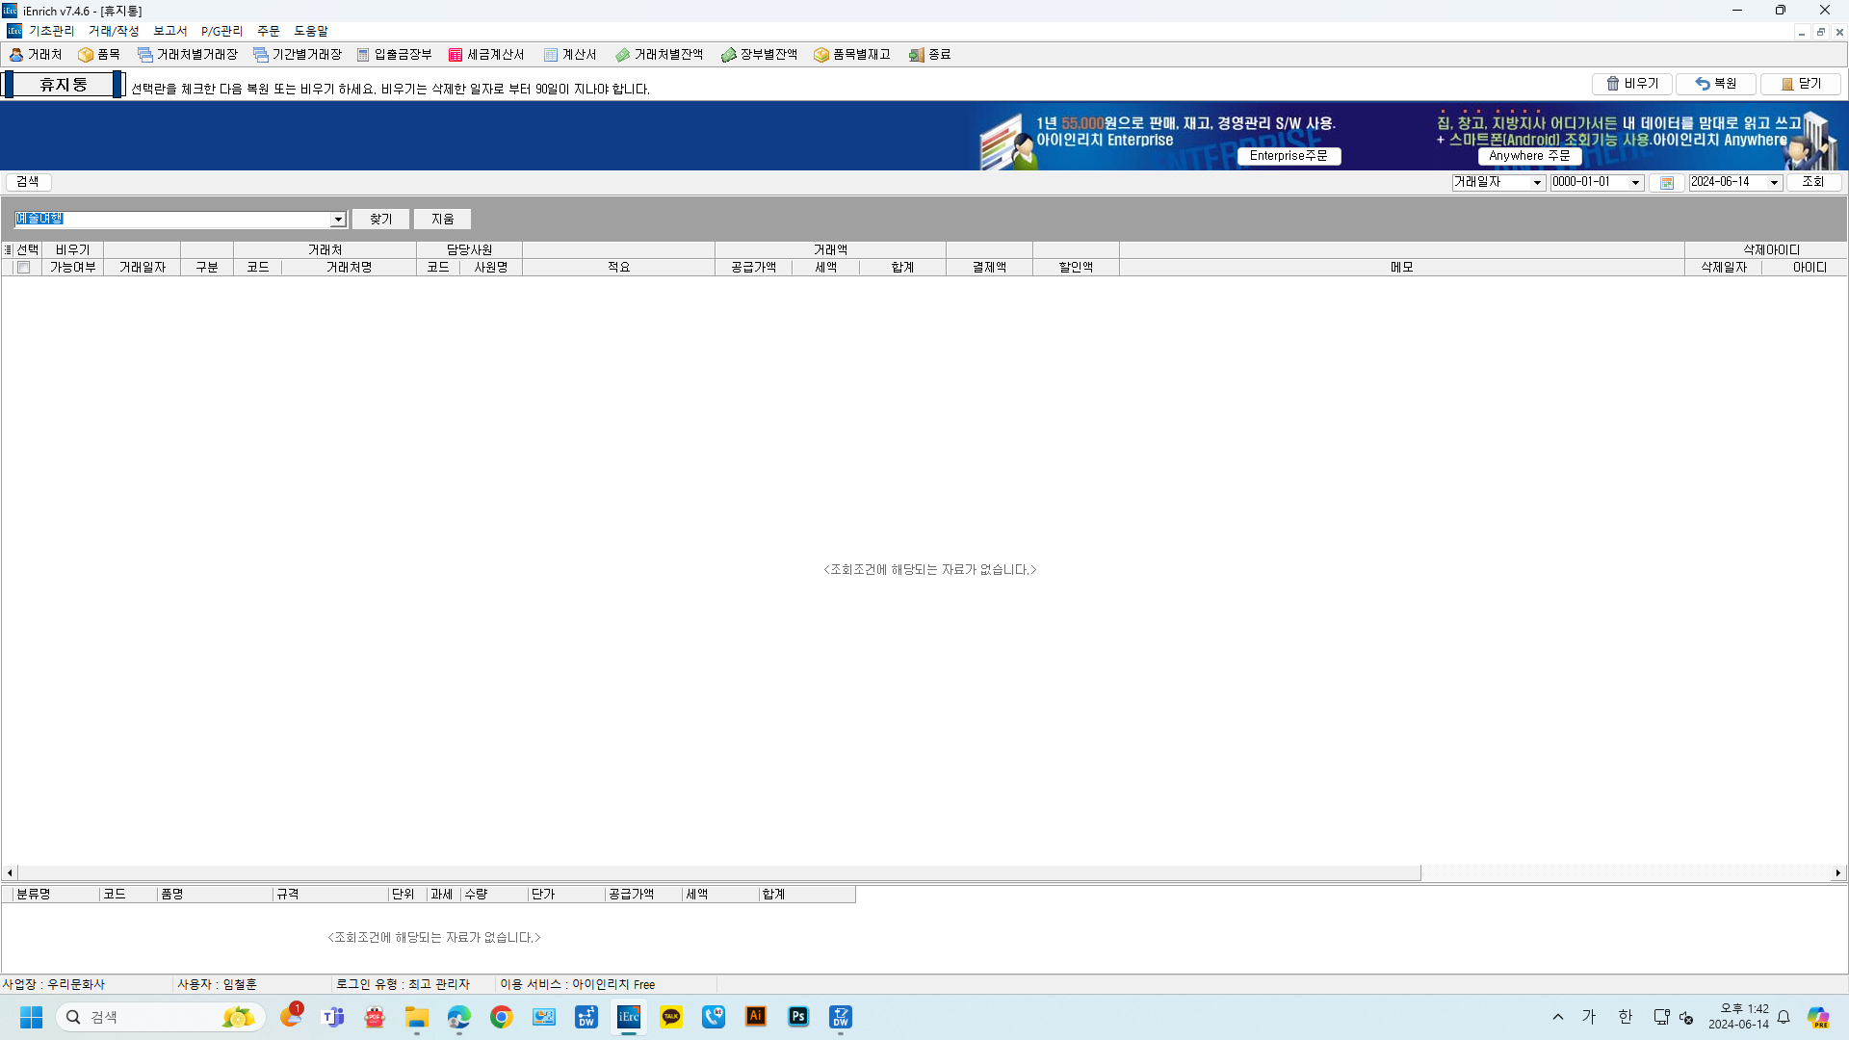Viewport: 1849px width, 1040px height.
Task: Click the 조회 query button
Action: [1813, 182]
